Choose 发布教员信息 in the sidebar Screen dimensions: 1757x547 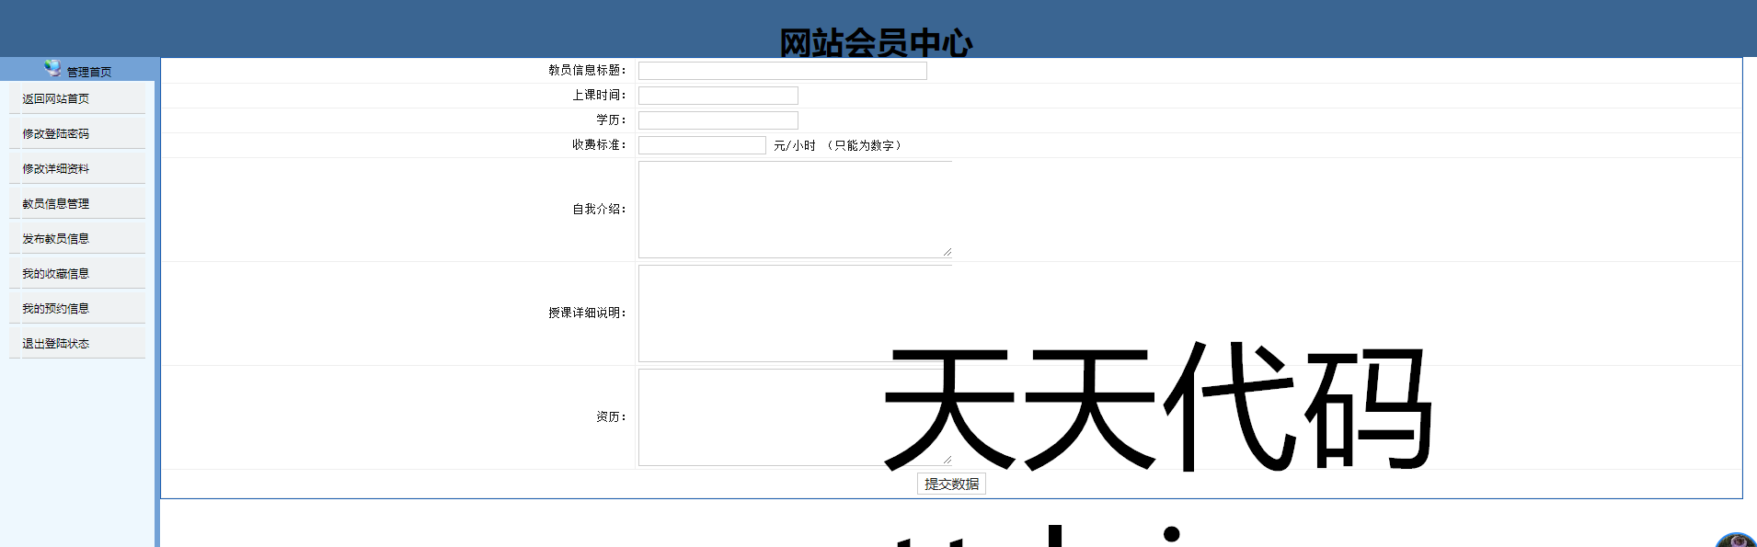pos(56,239)
